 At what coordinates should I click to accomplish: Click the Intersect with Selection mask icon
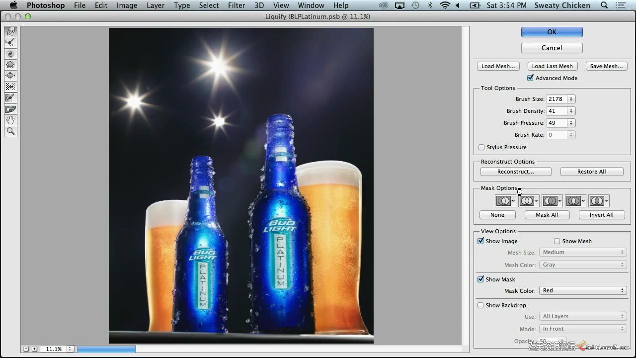573,201
